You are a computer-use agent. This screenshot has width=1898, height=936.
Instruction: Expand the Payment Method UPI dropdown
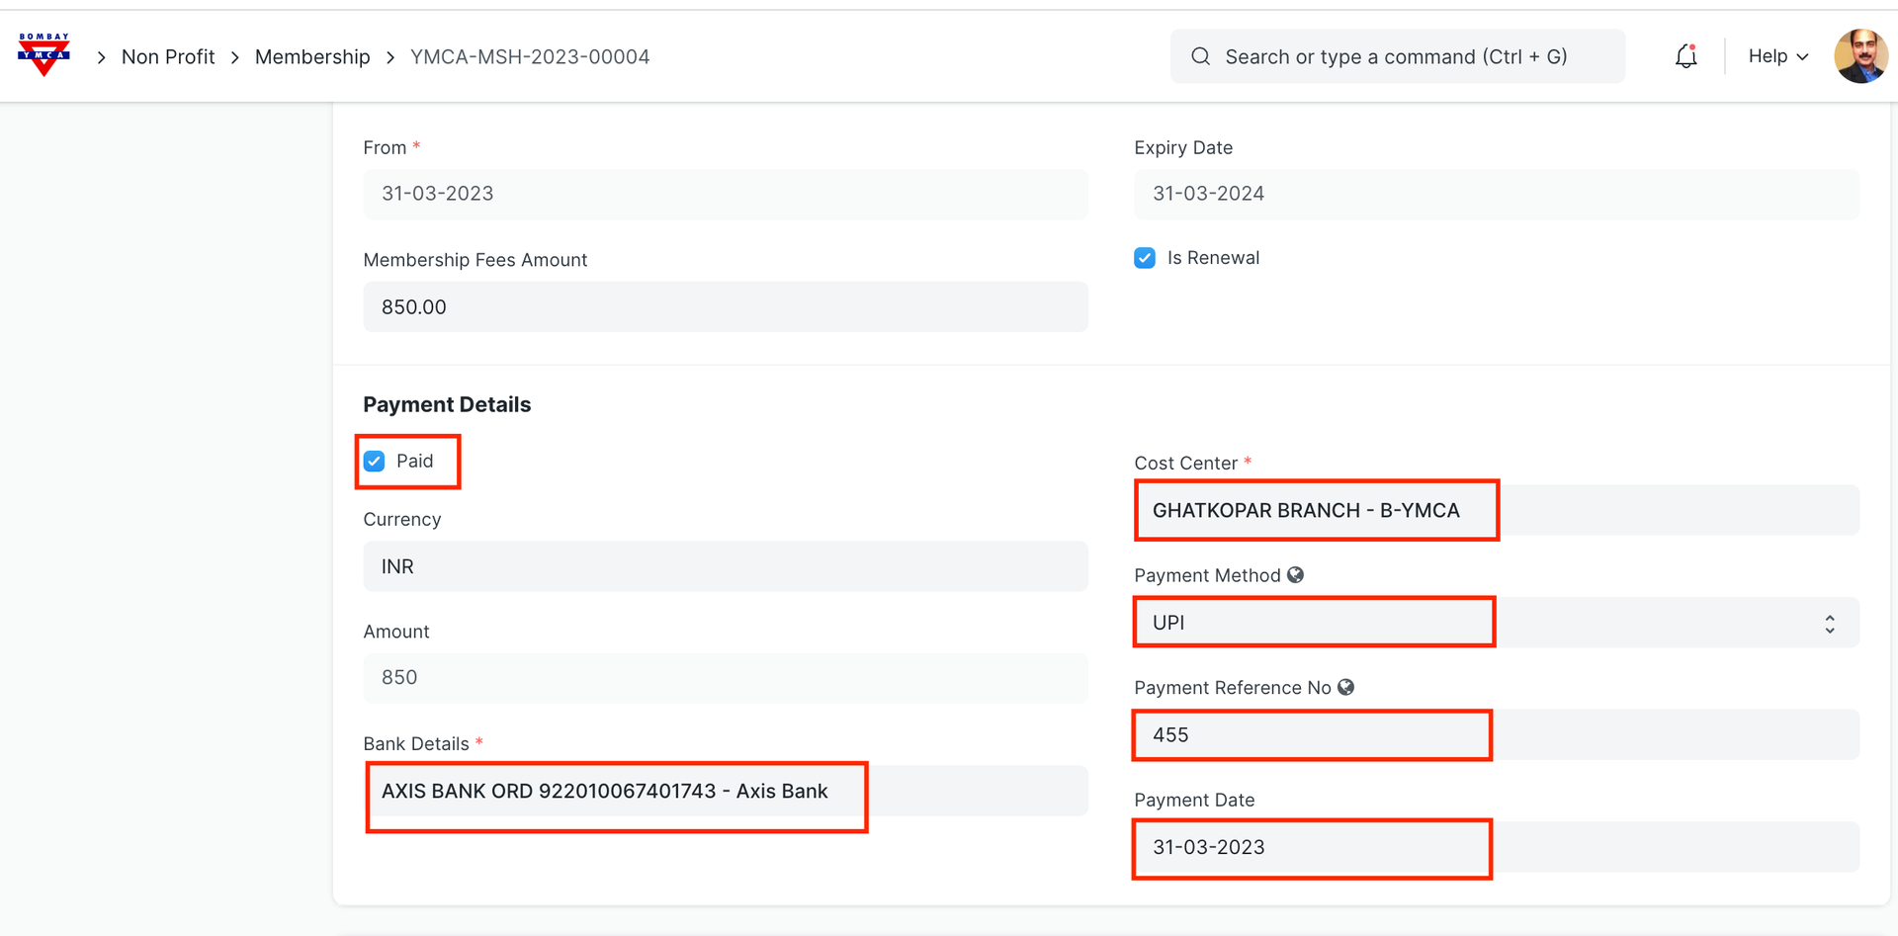[x=1829, y=624]
